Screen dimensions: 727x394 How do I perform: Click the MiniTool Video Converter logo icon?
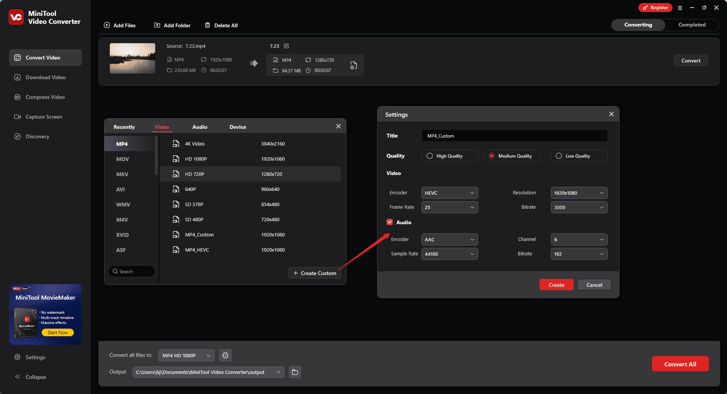tap(16, 17)
